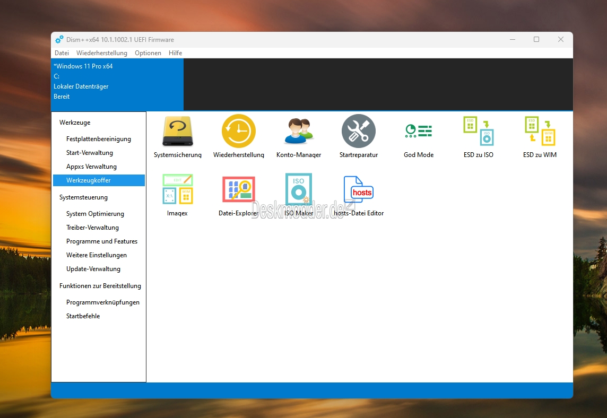Click the Lokaler Datenträger text

click(x=81, y=86)
